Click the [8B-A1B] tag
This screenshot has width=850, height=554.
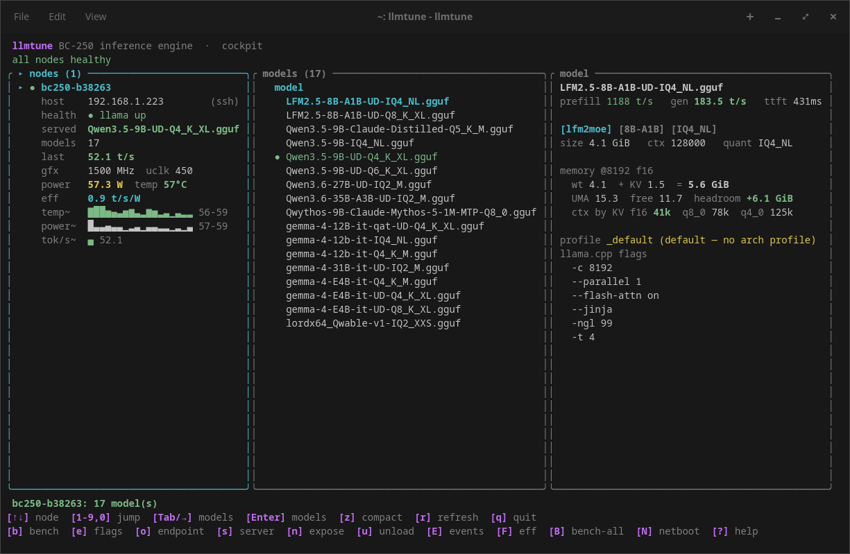click(x=642, y=129)
